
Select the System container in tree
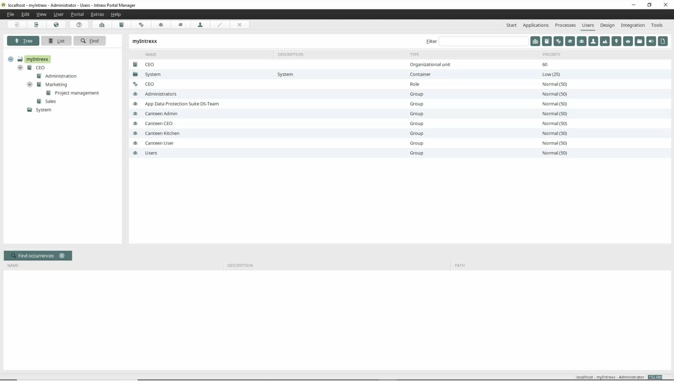pyautogui.click(x=43, y=110)
